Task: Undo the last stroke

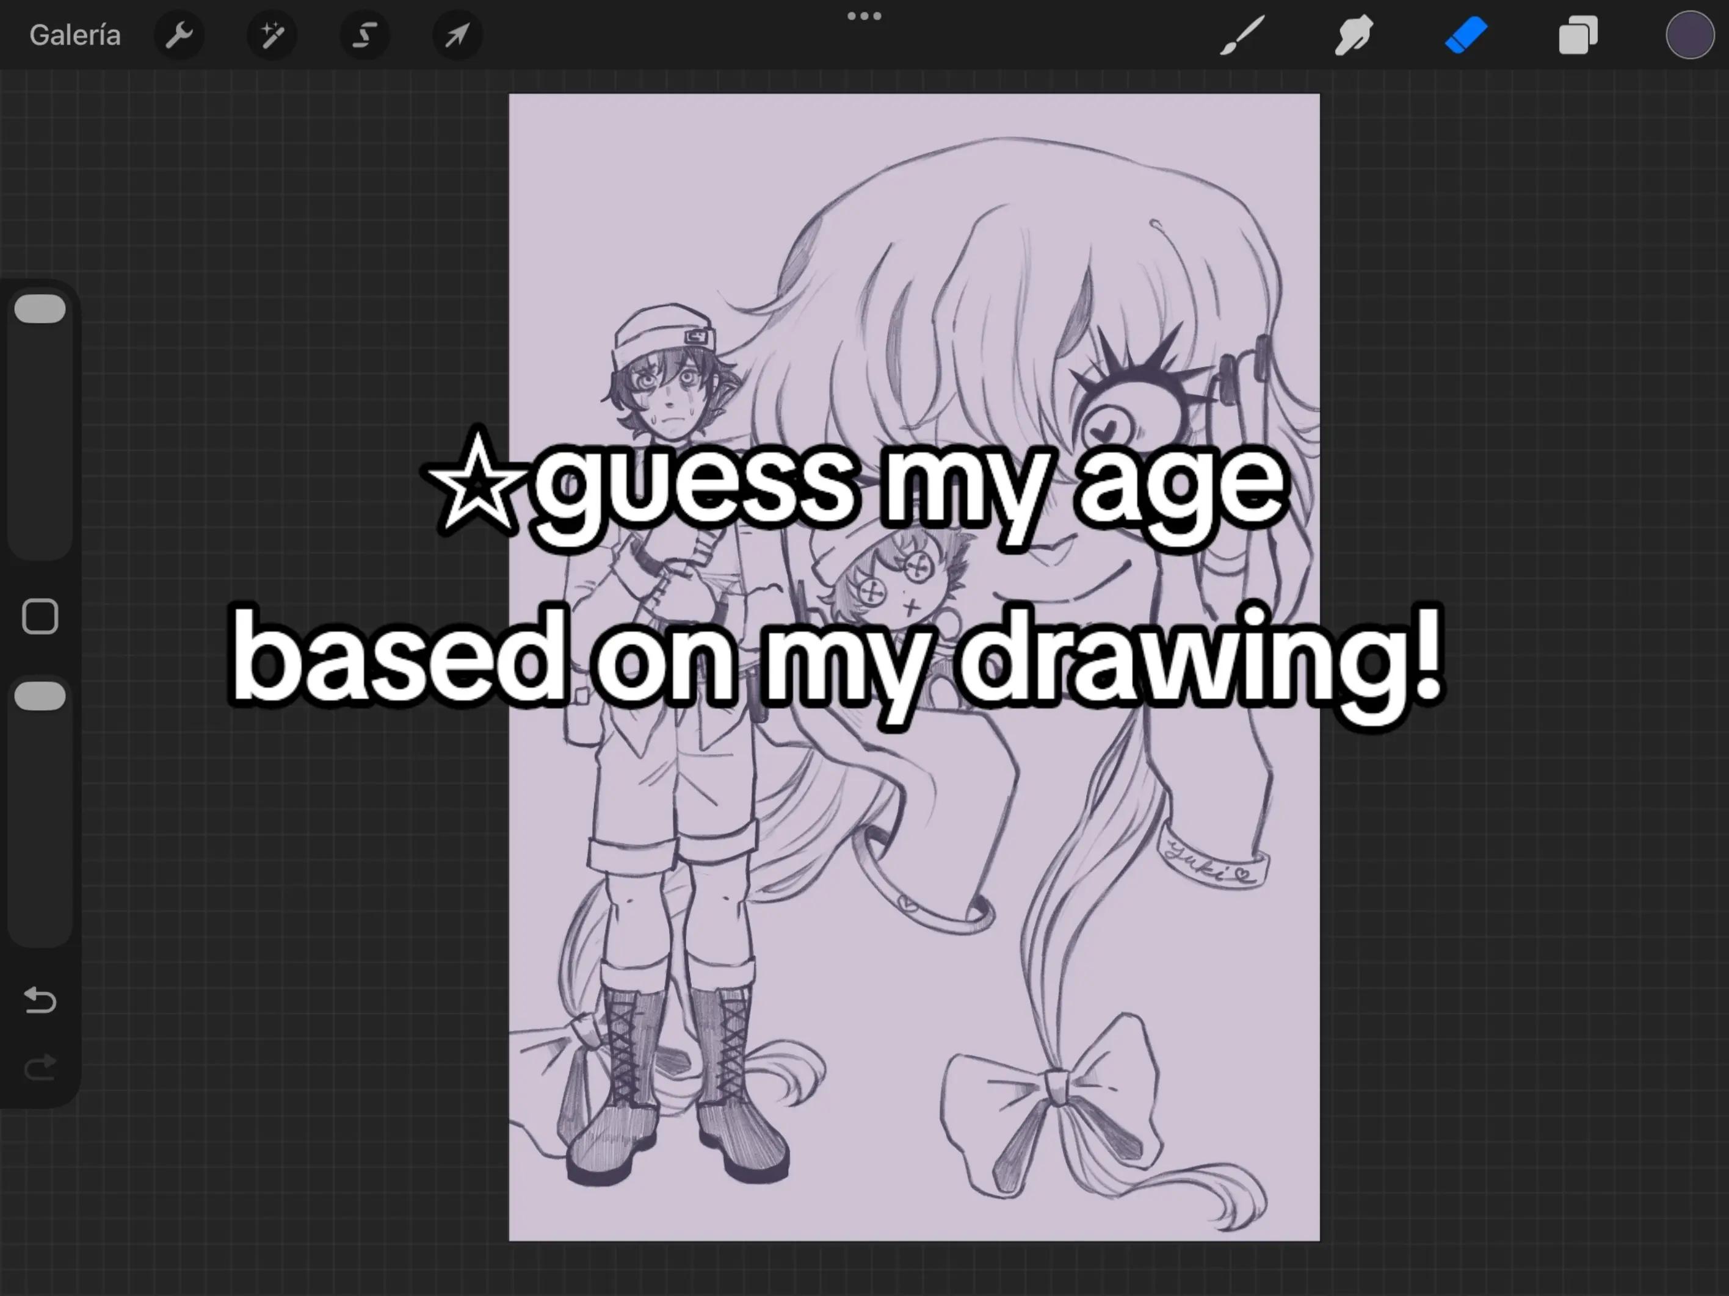Action: click(x=40, y=1000)
